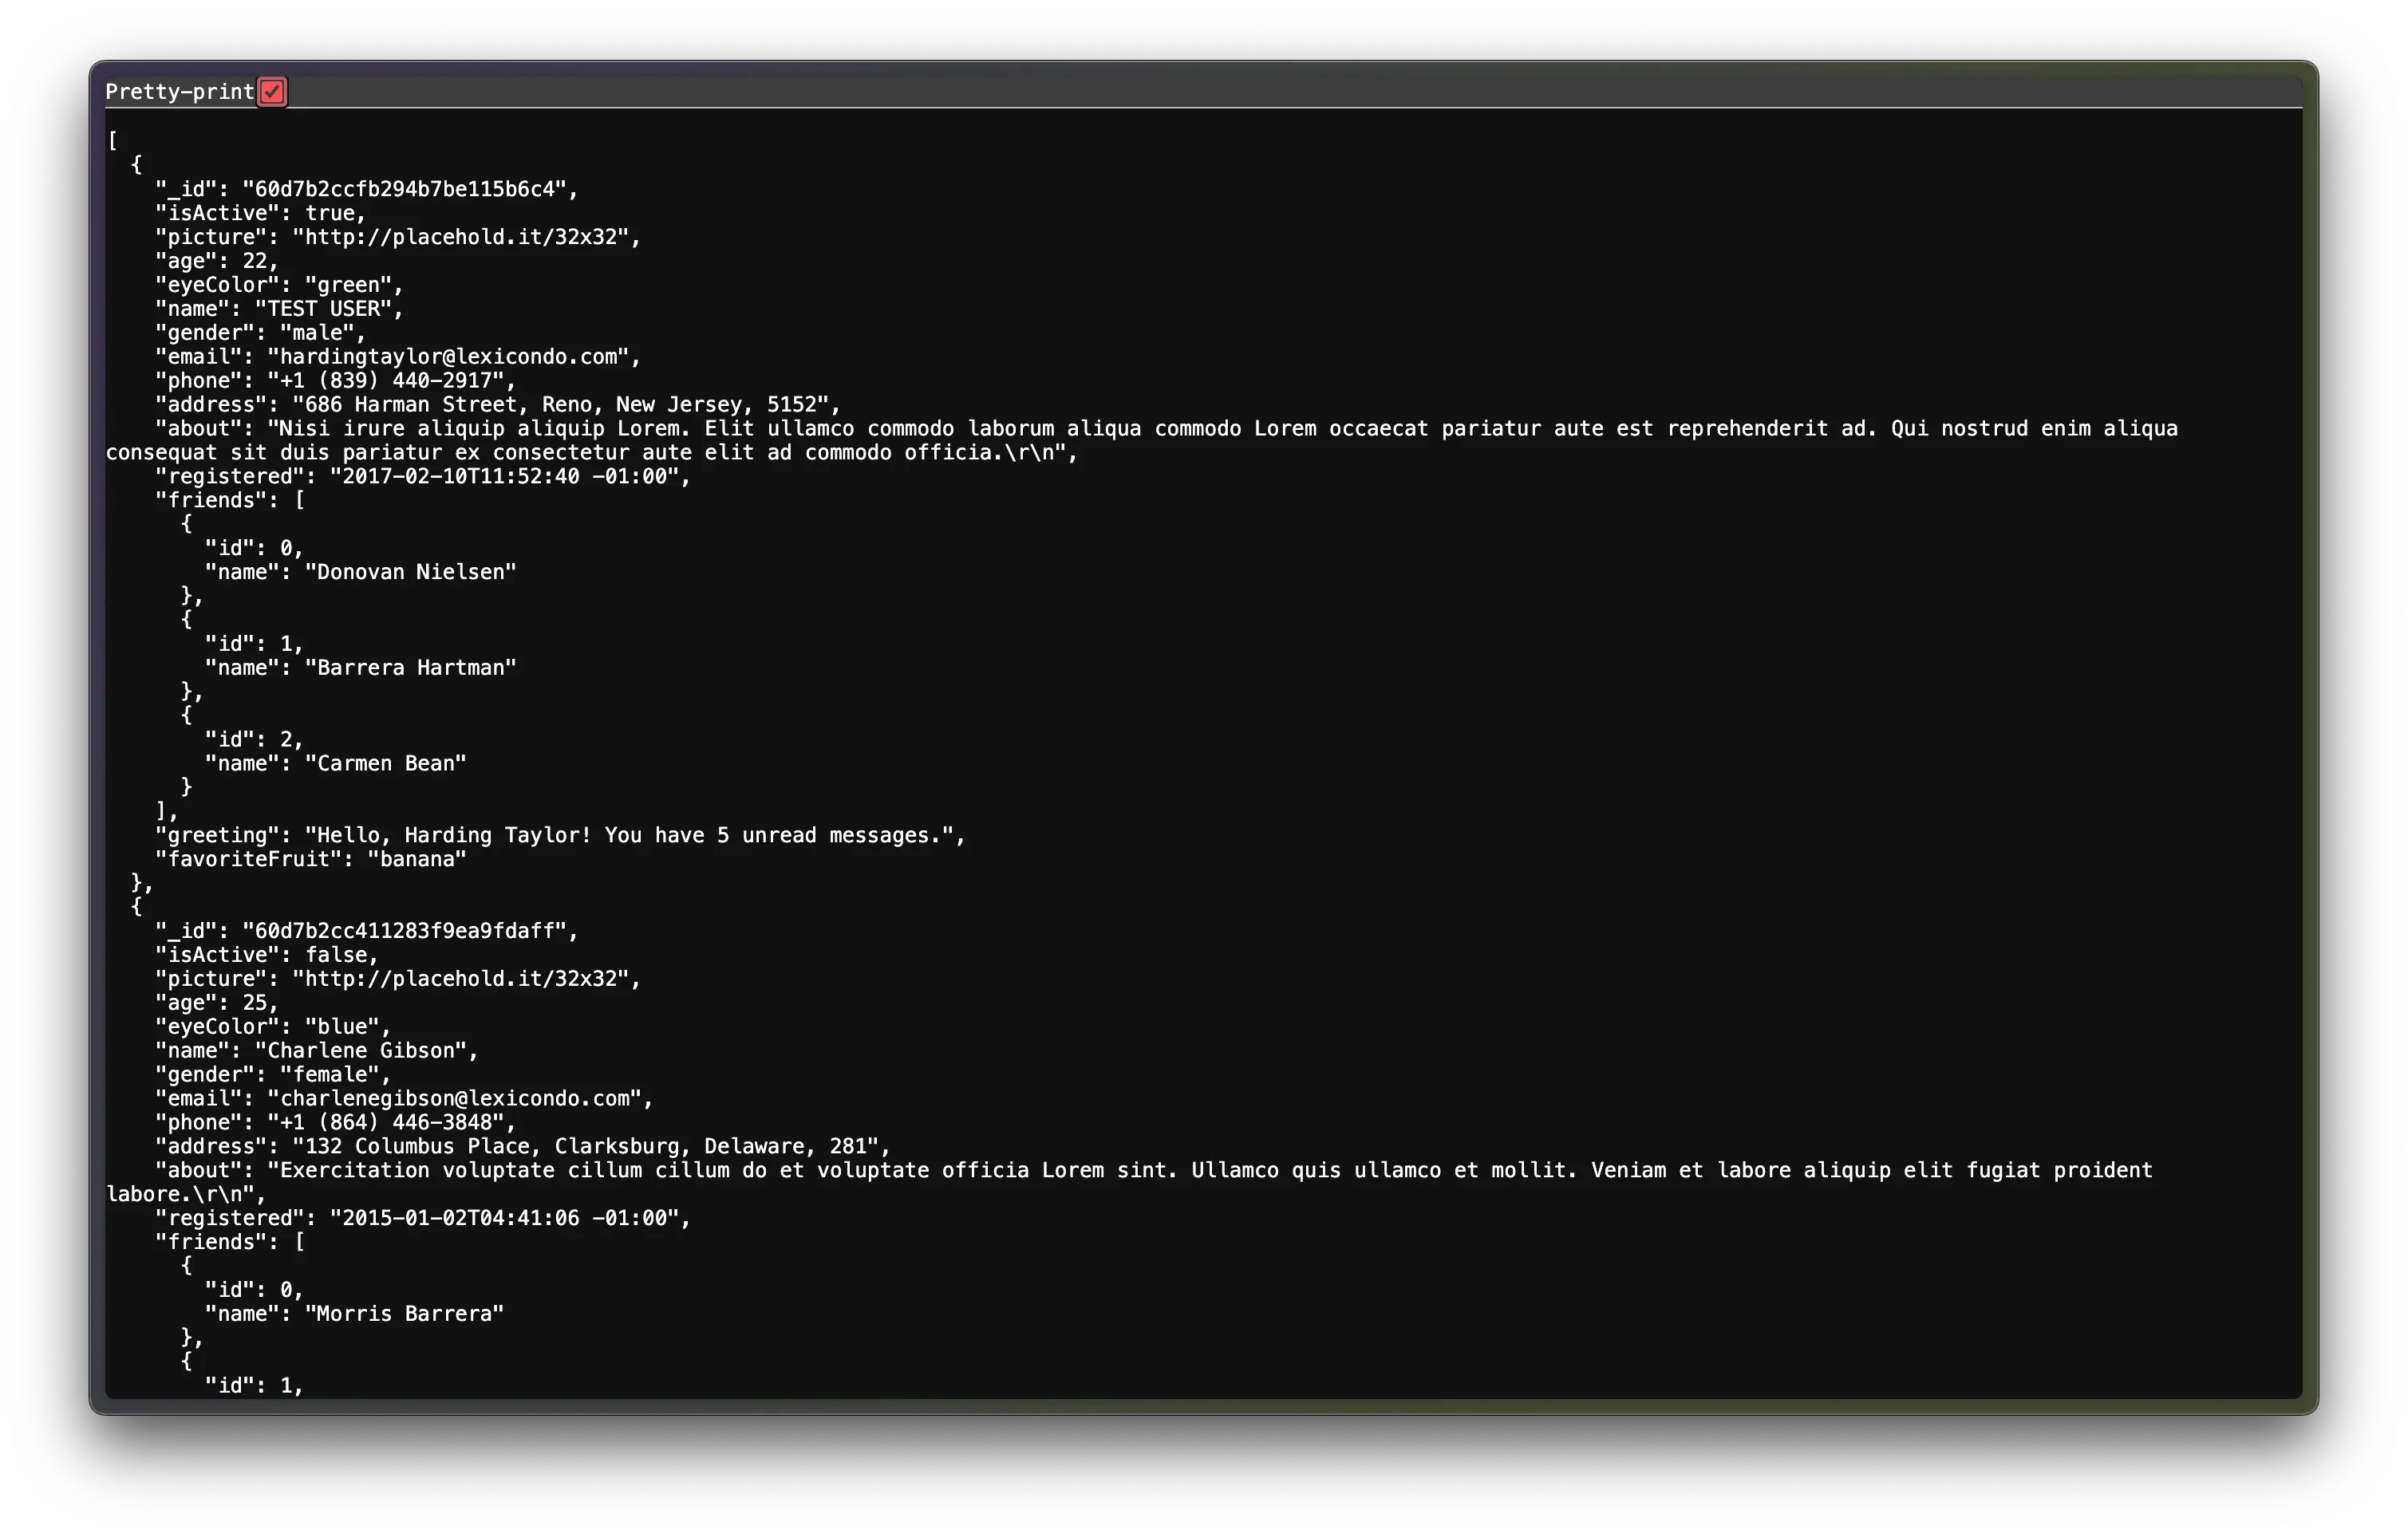Click the age value 22

255,261
